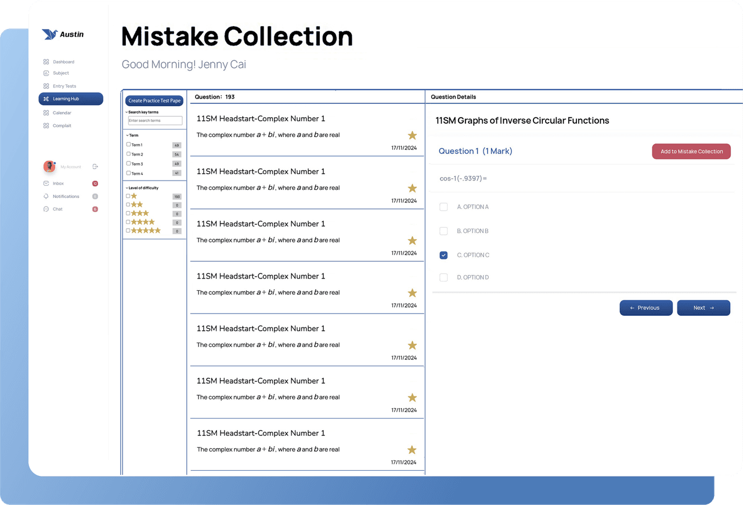Image resolution: width=743 pixels, height=505 pixels.
Task: Open Dashboard via its sidebar icon
Action: [46, 62]
